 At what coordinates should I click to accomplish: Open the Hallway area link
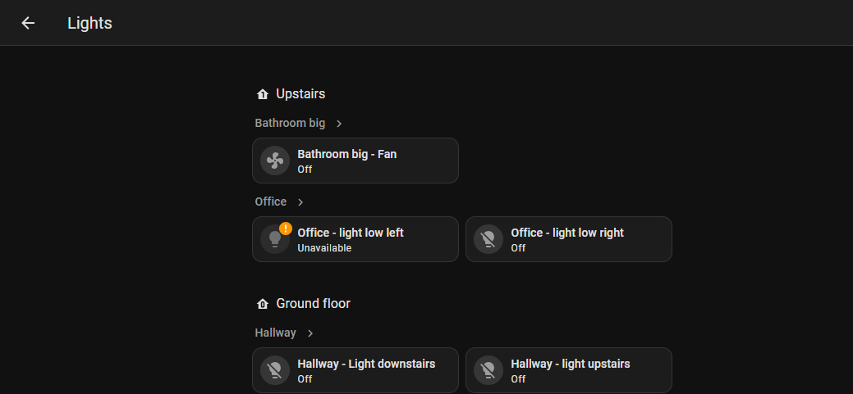point(275,333)
